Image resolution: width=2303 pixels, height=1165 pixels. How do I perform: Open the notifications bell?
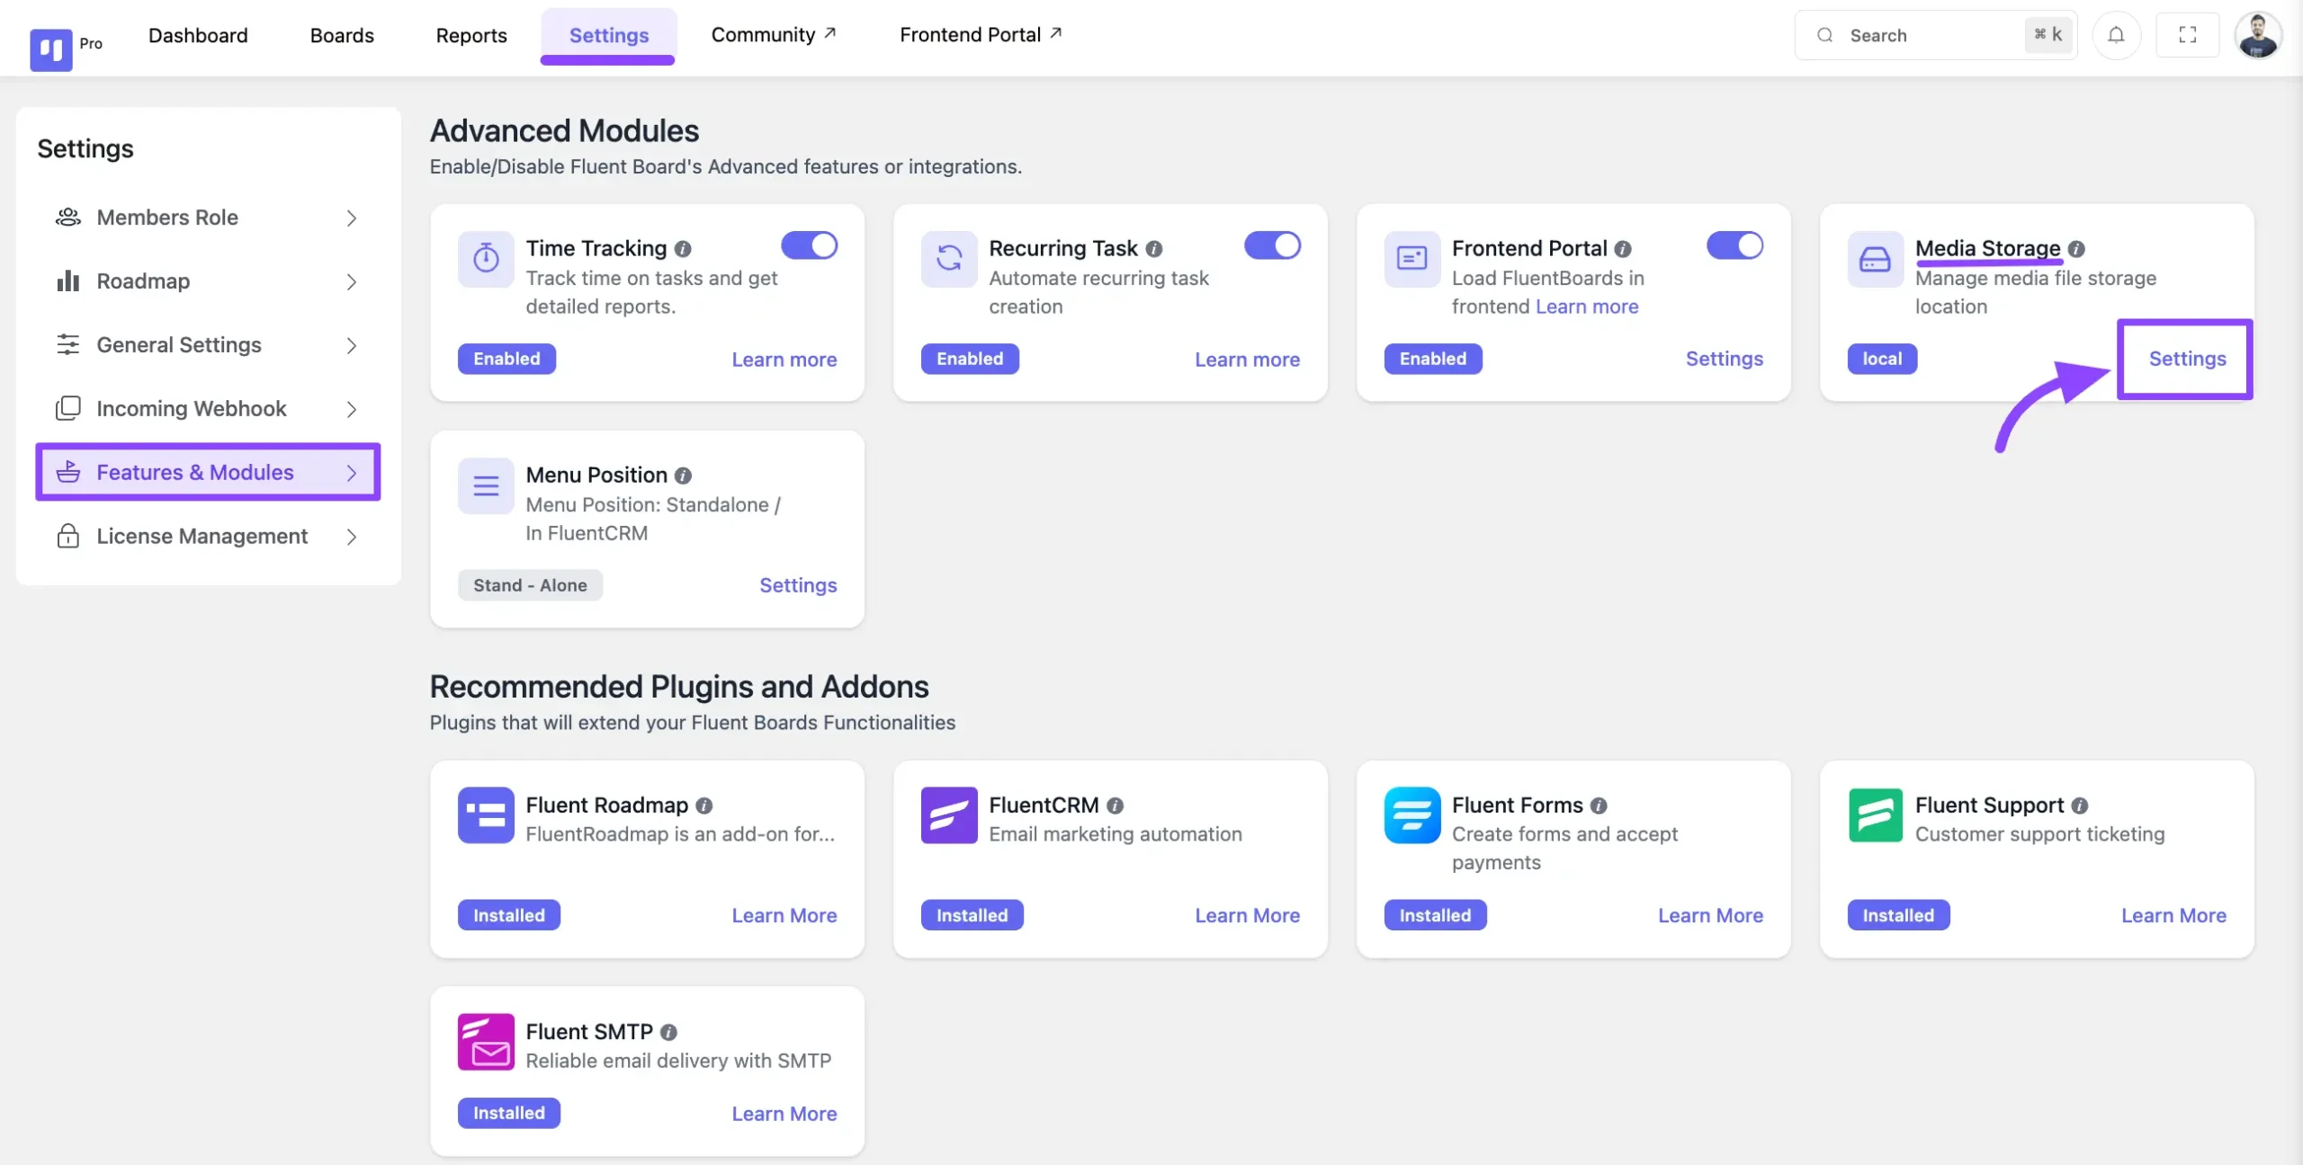(2116, 35)
